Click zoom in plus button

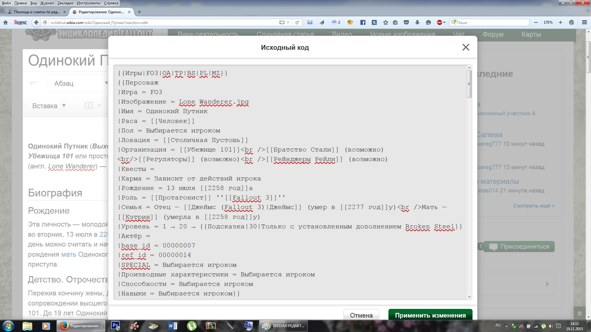(x=560, y=22)
